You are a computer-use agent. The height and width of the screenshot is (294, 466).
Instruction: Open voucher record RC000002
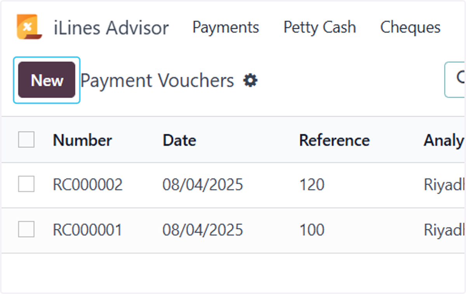point(88,185)
